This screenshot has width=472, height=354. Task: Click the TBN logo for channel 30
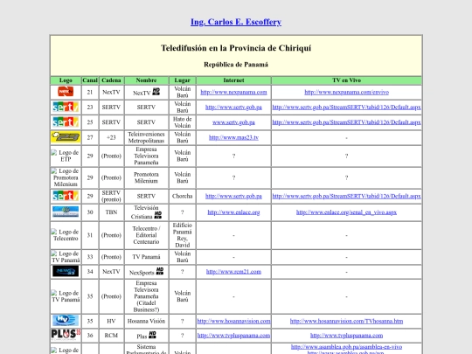click(66, 212)
